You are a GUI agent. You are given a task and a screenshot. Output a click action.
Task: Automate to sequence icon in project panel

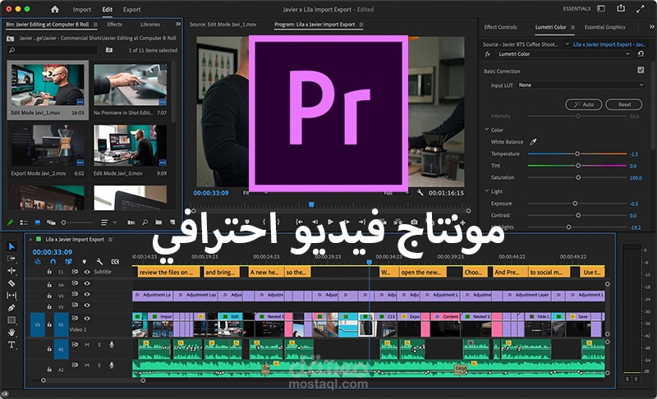(x=131, y=222)
